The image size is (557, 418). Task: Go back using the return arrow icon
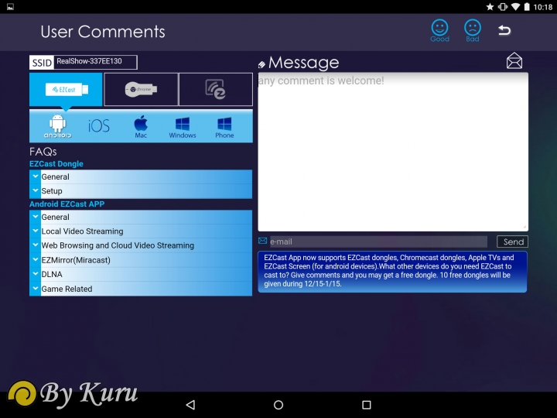[504, 30]
